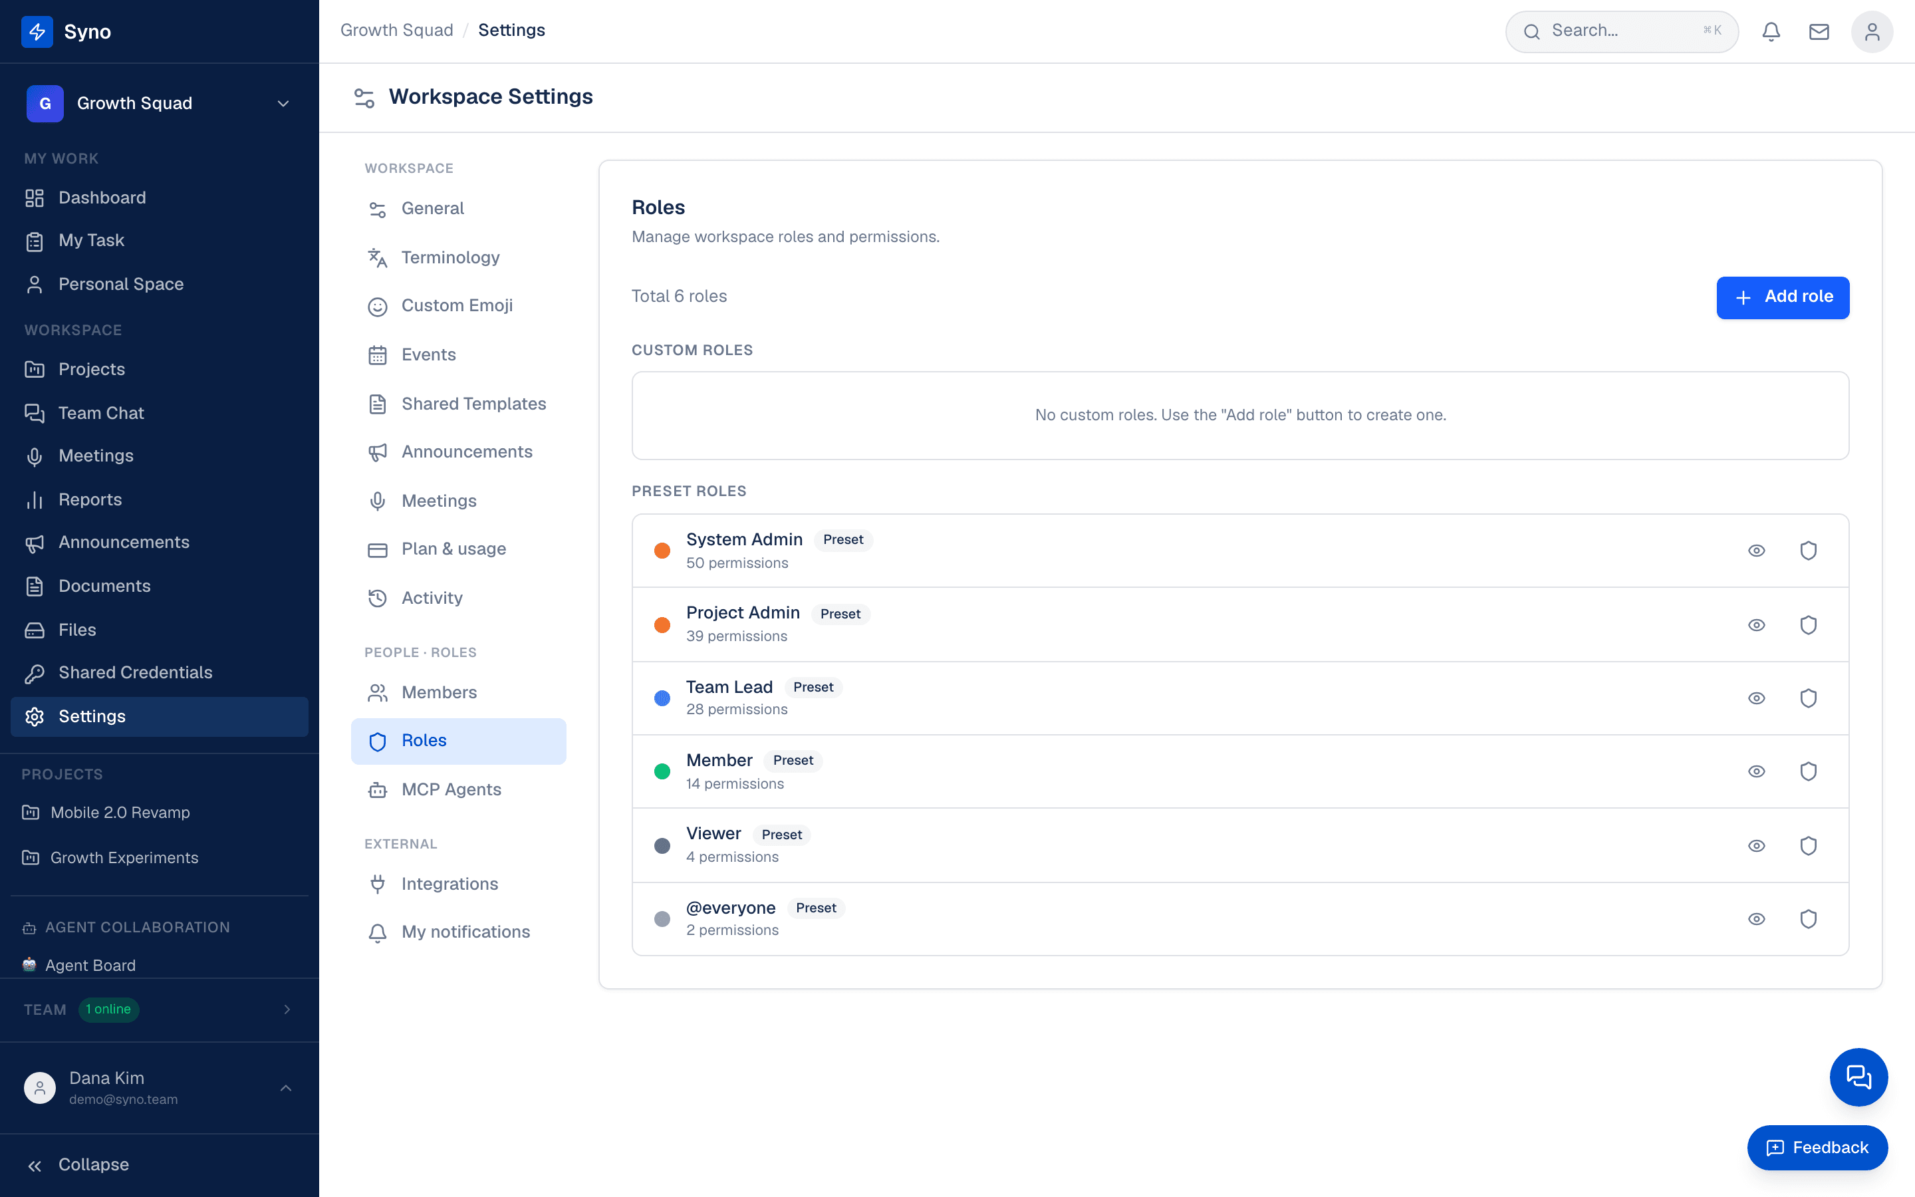Click the Add role button
Screen dimensions: 1915x1197
1782,297
